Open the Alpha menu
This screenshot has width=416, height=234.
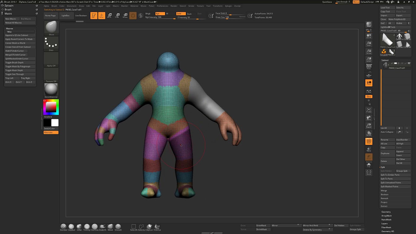46,6
